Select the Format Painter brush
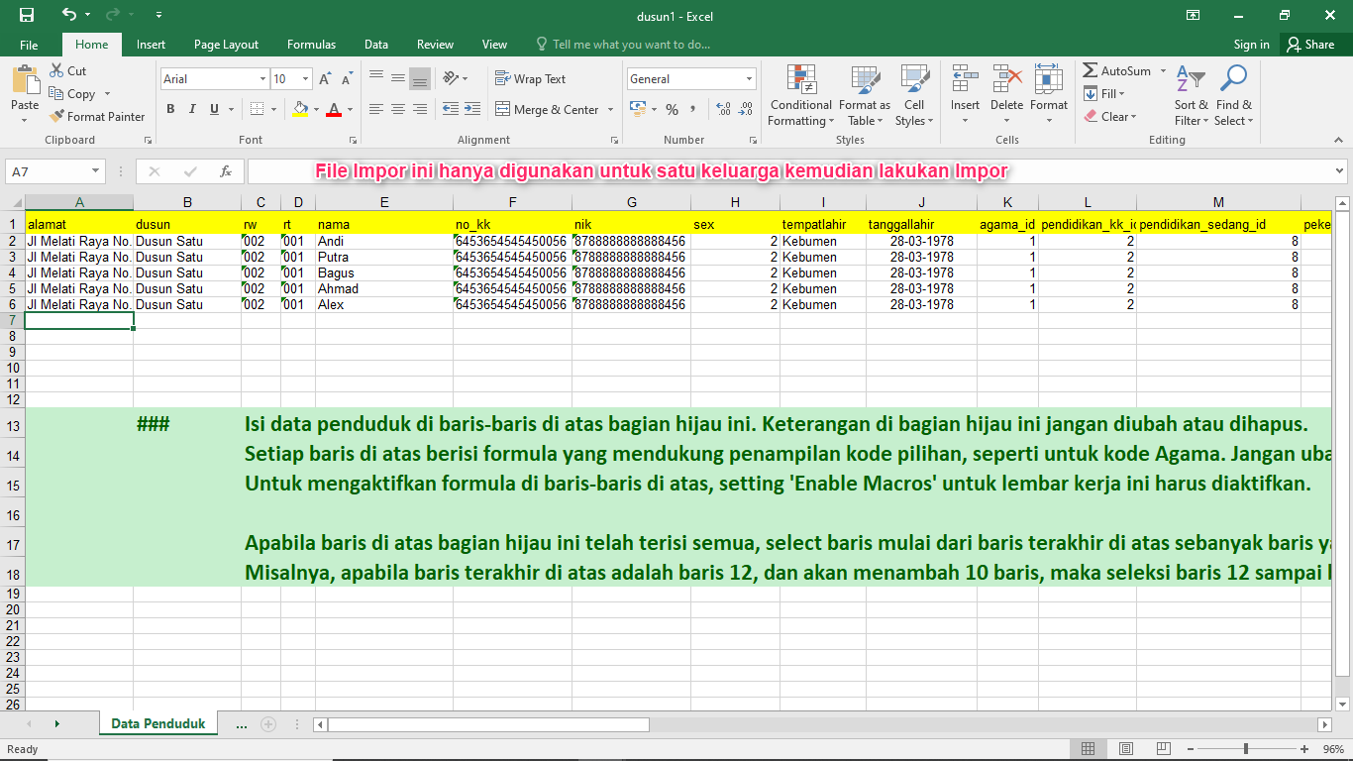Viewport: 1353px width, 761px height. [97, 117]
